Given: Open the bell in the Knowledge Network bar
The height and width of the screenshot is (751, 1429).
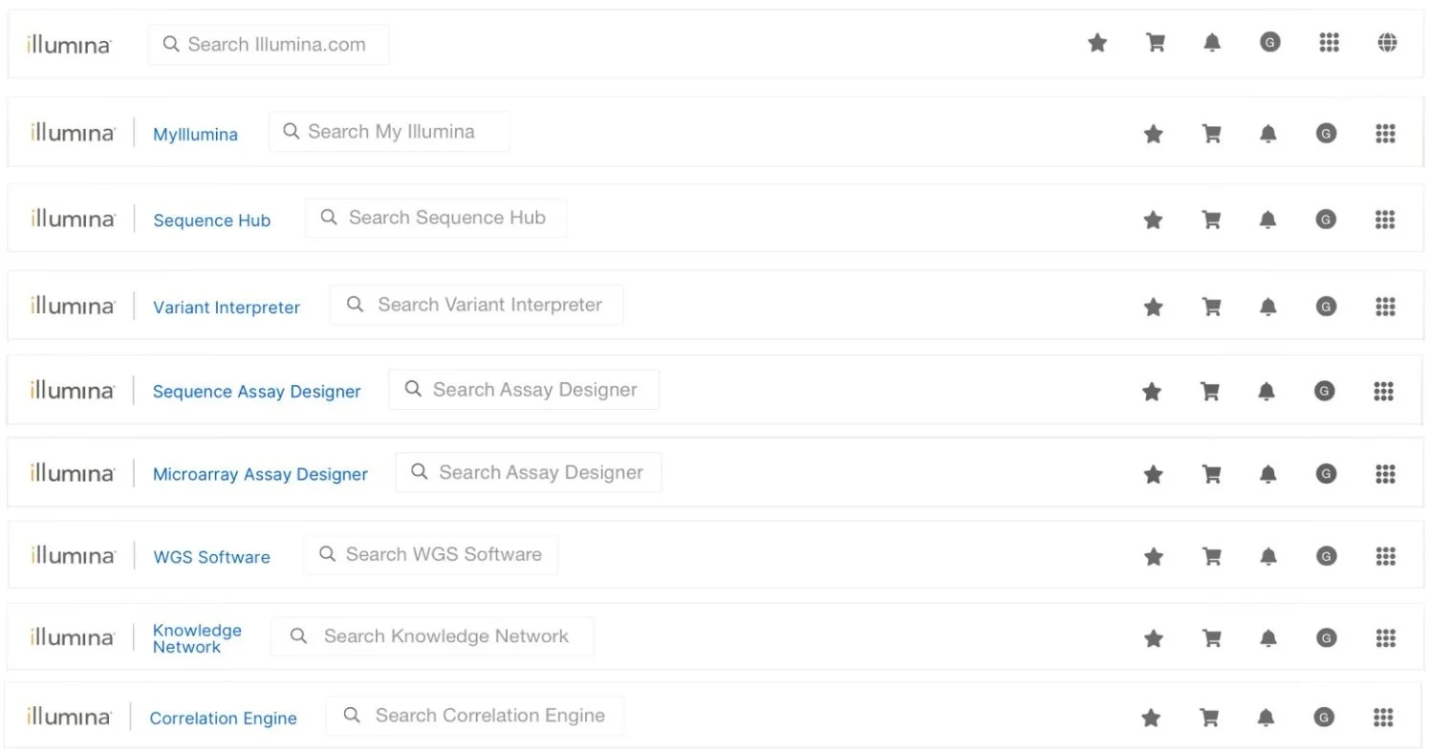Looking at the screenshot, I should click(x=1268, y=638).
